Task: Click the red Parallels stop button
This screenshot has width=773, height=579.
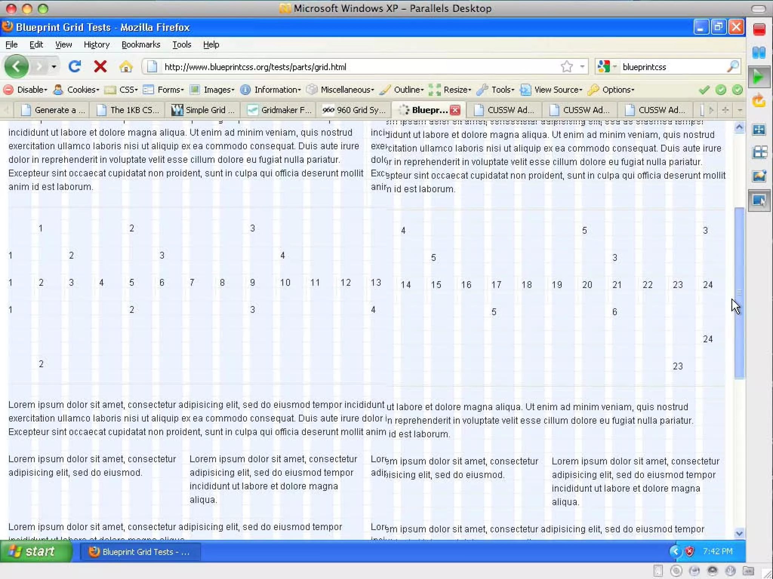Action: [x=759, y=29]
